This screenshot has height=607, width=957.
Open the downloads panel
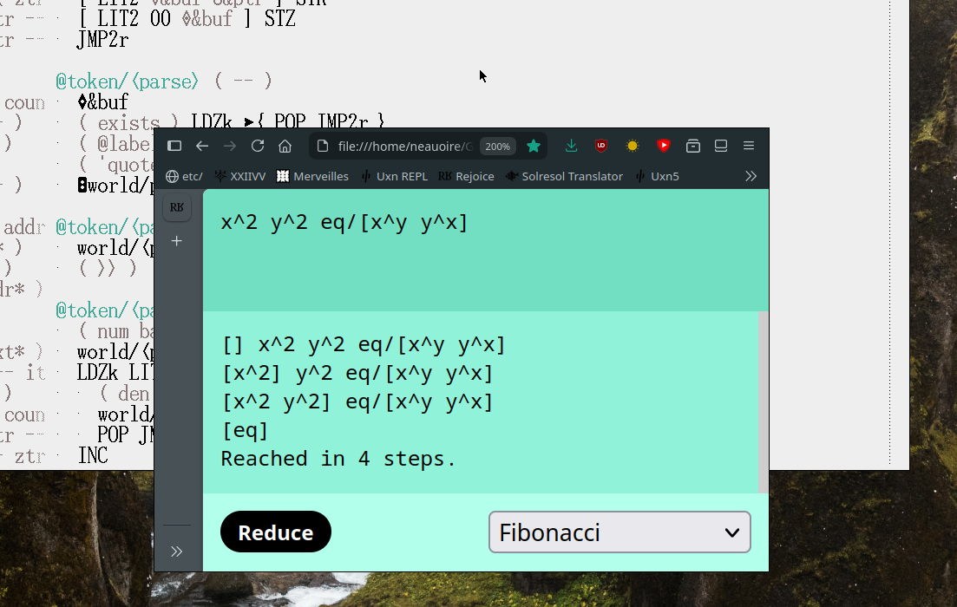click(571, 146)
